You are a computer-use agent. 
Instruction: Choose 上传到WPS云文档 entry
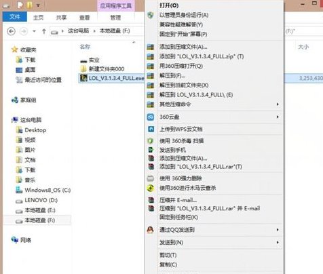(214, 129)
